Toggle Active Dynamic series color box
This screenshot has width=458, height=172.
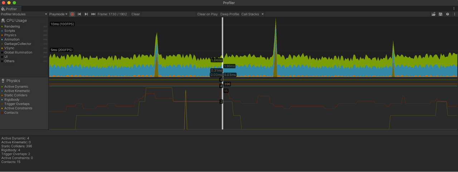click(2, 87)
